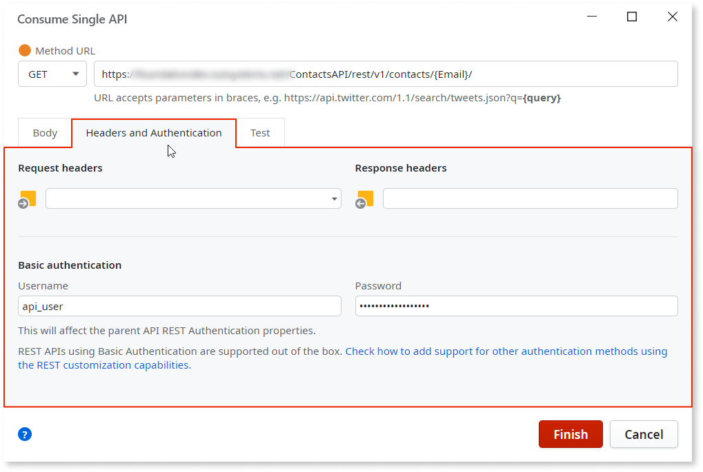The height and width of the screenshot is (472, 703).
Task: Click the Basic authentication section heading
Action: pos(69,265)
